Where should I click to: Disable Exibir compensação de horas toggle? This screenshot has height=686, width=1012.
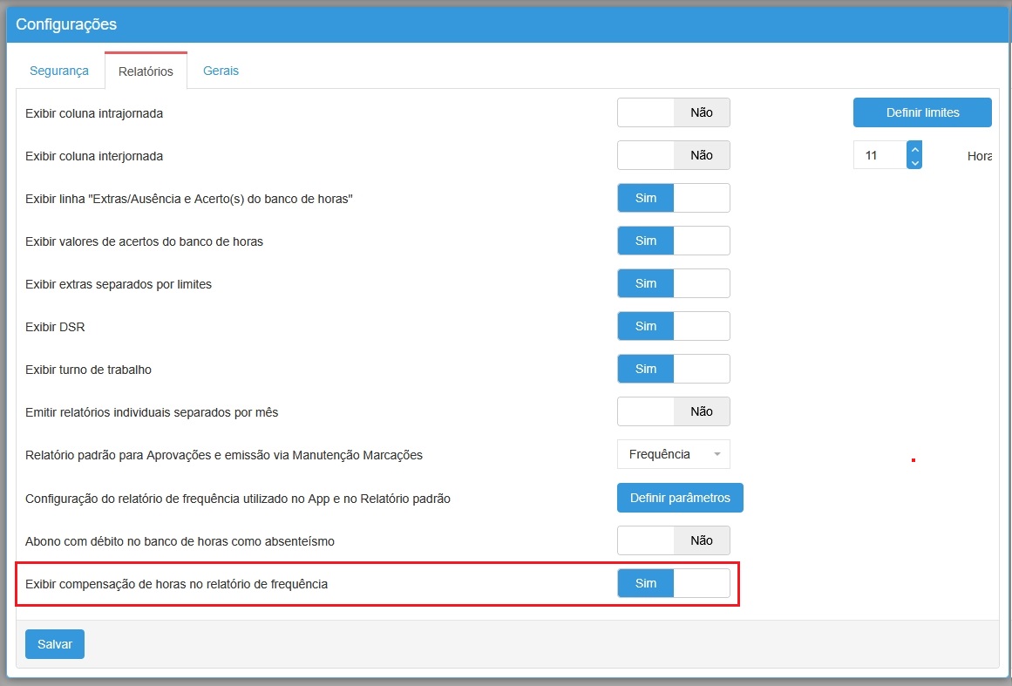(x=673, y=583)
